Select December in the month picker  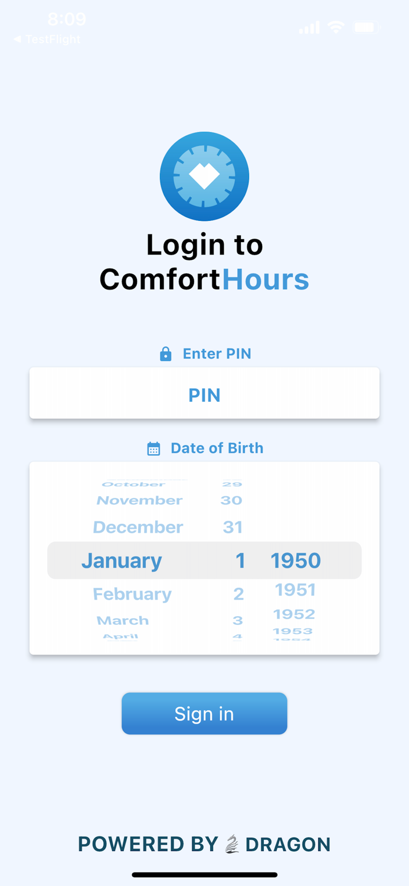(138, 527)
